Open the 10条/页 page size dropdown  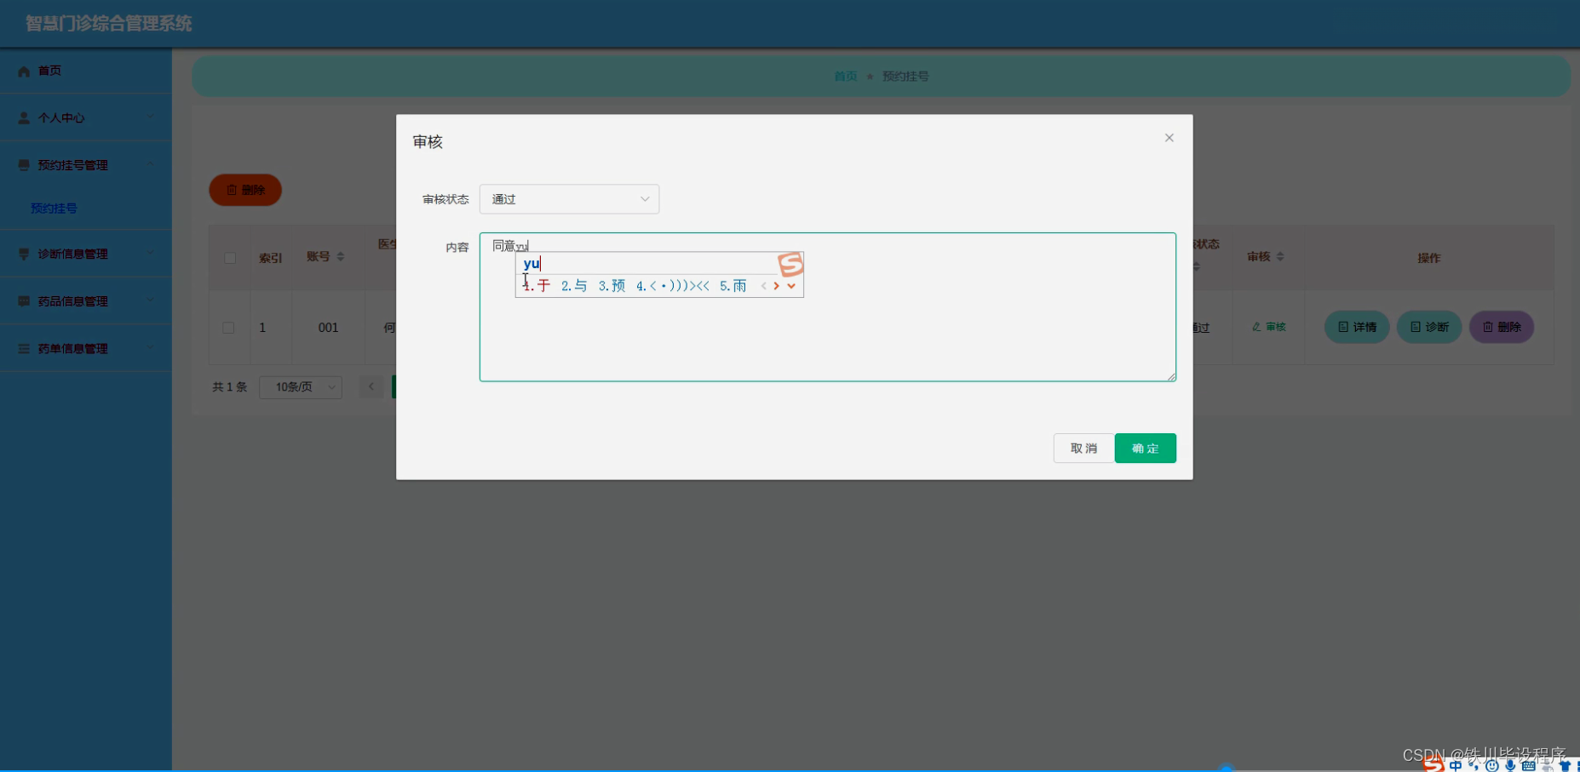(301, 387)
